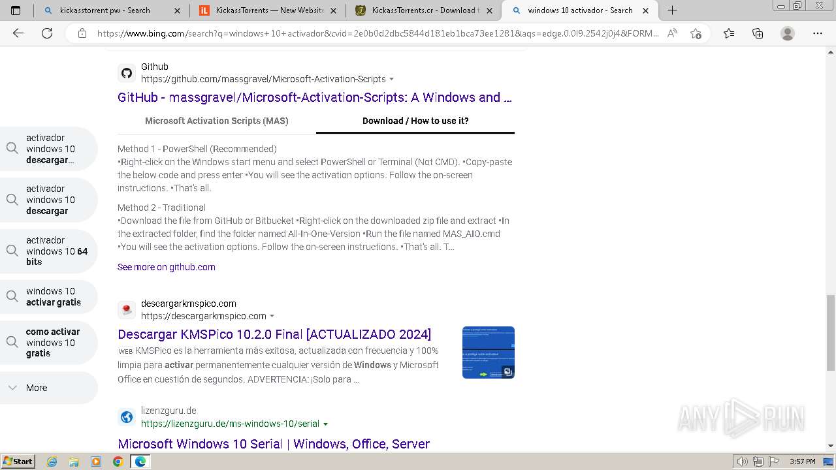This screenshot has width=836, height=470.
Task: Expand the dropdown arrow after lizenzguru.de URL
Action: click(326, 424)
